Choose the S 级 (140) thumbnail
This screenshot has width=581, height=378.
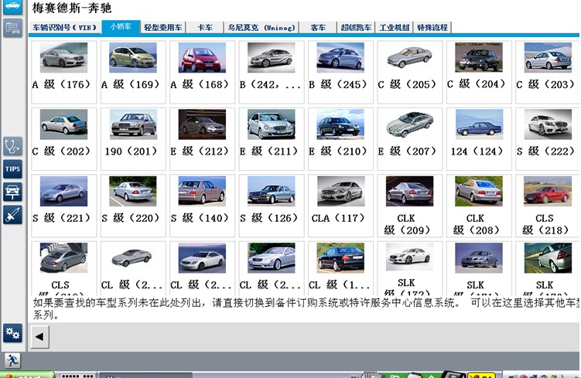point(202,191)
